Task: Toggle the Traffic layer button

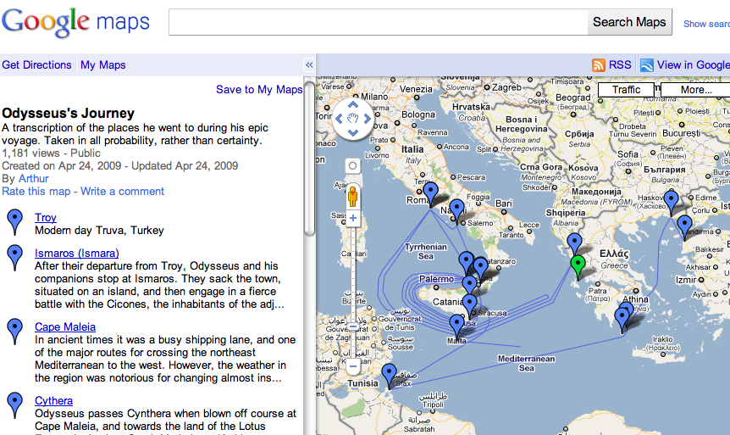Action: click(x=626, y=90)
